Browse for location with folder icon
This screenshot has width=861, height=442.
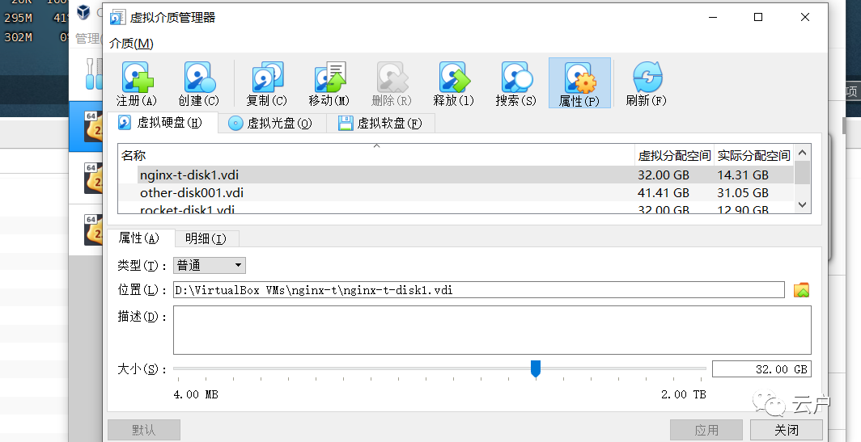point(802,289)
